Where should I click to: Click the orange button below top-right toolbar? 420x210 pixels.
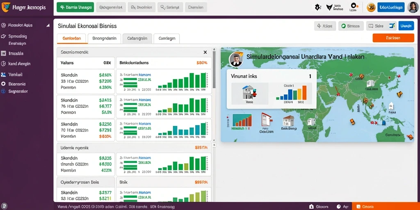coord(393,38)
